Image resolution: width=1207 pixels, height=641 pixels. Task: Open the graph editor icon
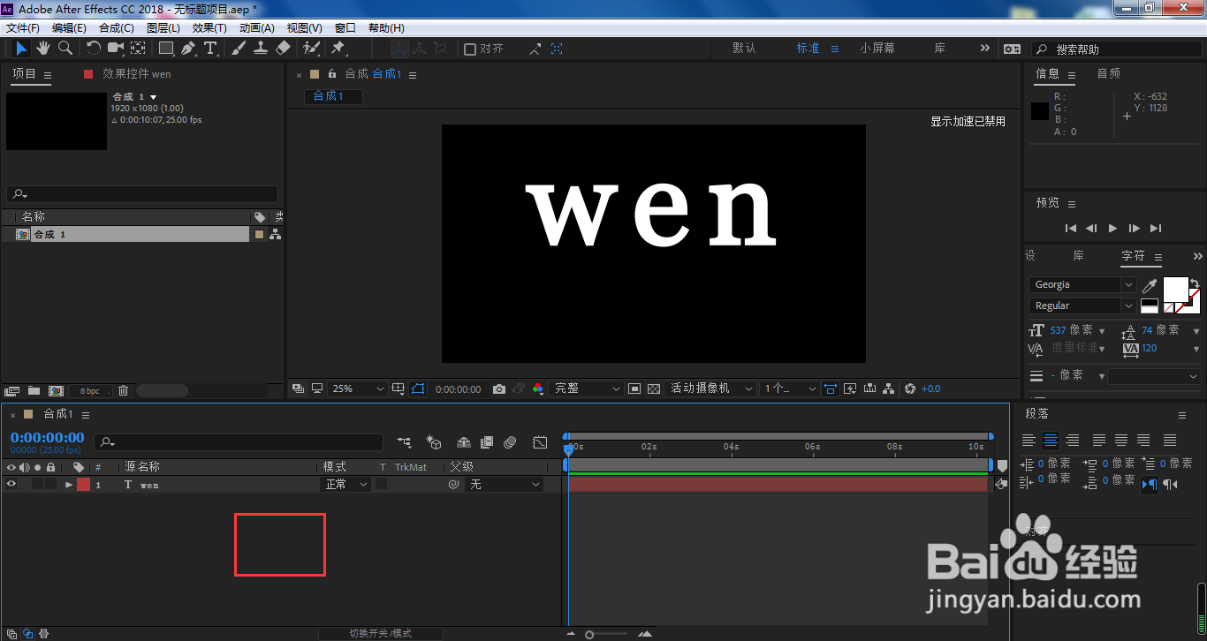(x=540, y=442)
